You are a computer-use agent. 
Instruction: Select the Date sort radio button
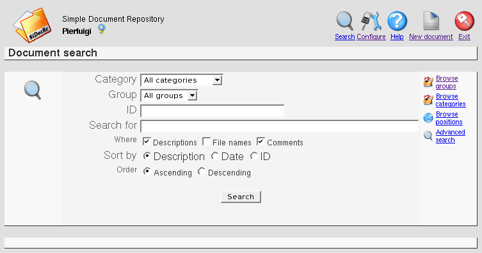pos(215,156)
